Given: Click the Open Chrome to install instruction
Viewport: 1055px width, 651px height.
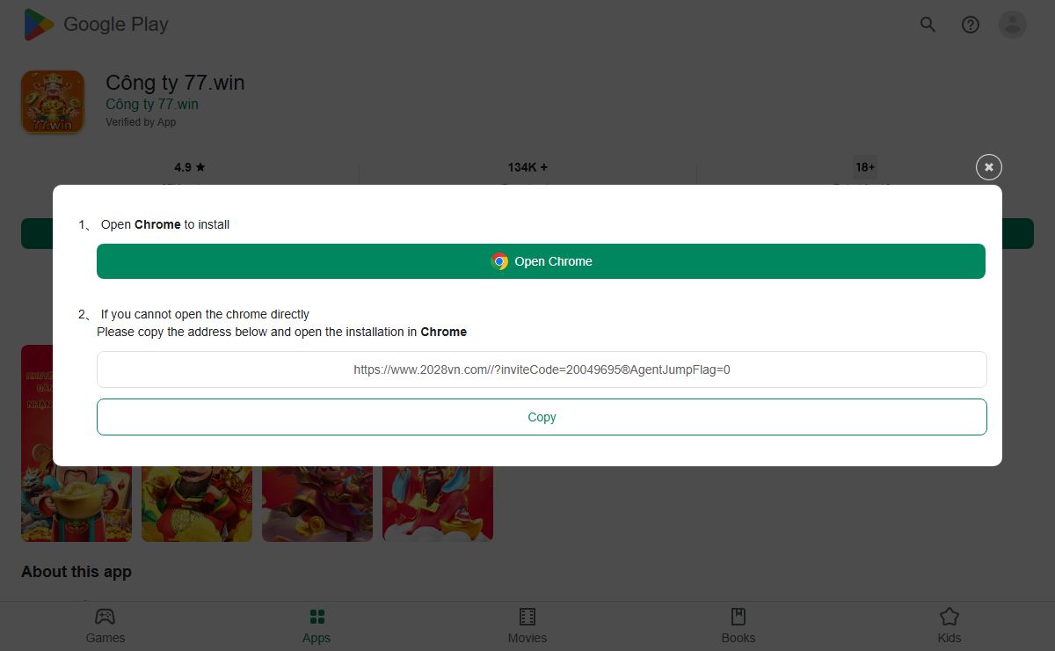Looking at the screenshot, I should click(x=165, y=224).
